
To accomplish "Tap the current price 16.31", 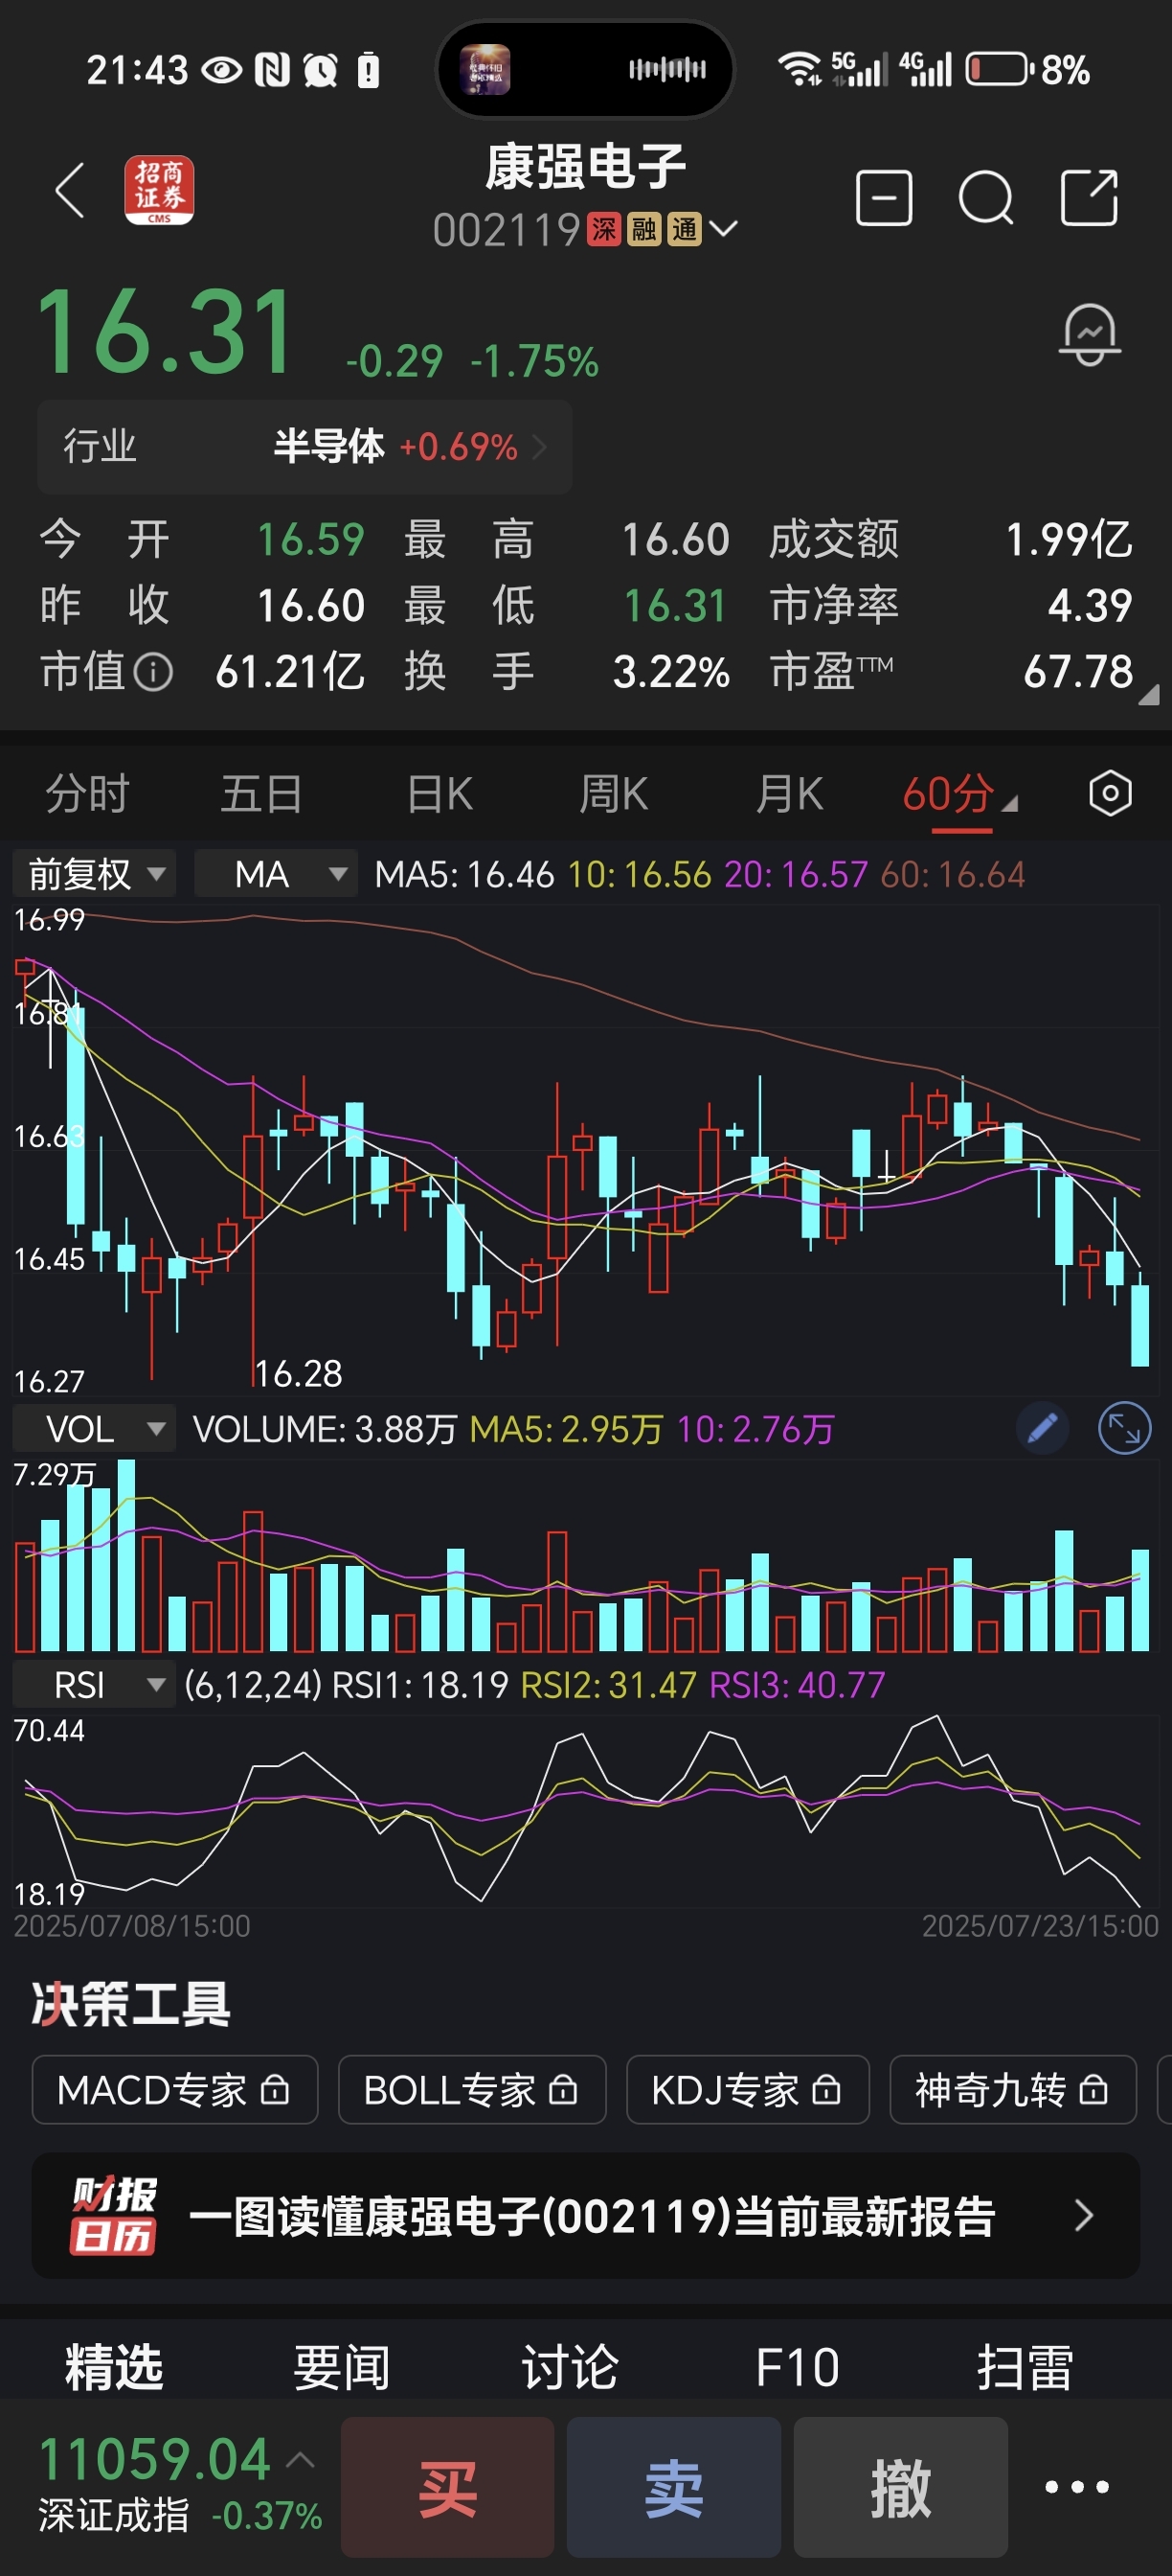I will [x=166, y=332].
